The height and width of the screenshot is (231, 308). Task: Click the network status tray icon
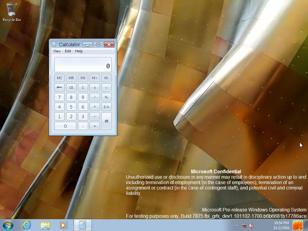tap(244, 226)
